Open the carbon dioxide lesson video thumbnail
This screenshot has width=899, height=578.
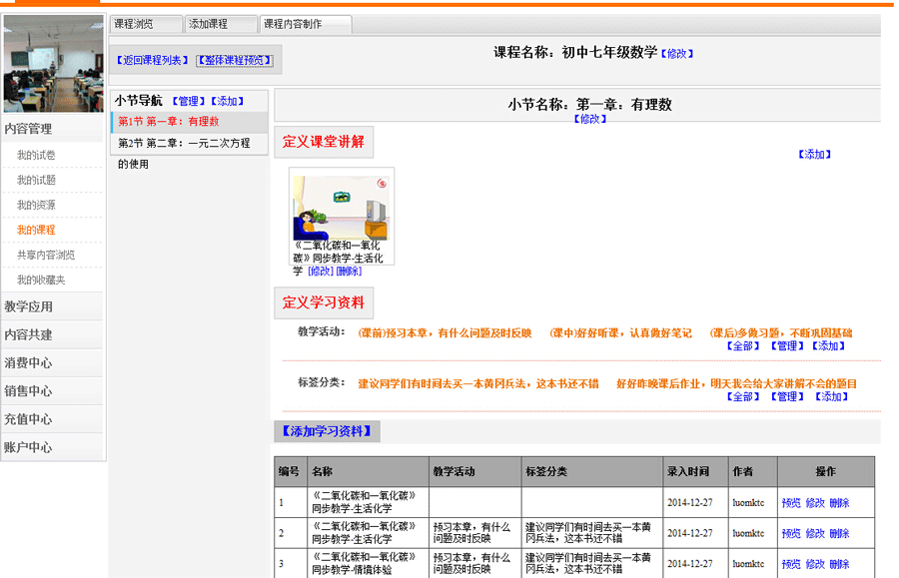(x=341, y=204)
